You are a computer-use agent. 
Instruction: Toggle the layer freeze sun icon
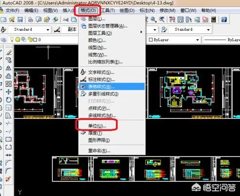click(18, 39)
